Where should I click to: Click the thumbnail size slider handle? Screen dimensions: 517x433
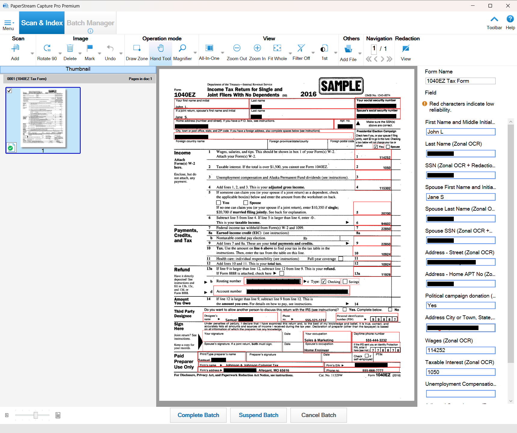tap(36, 415)
